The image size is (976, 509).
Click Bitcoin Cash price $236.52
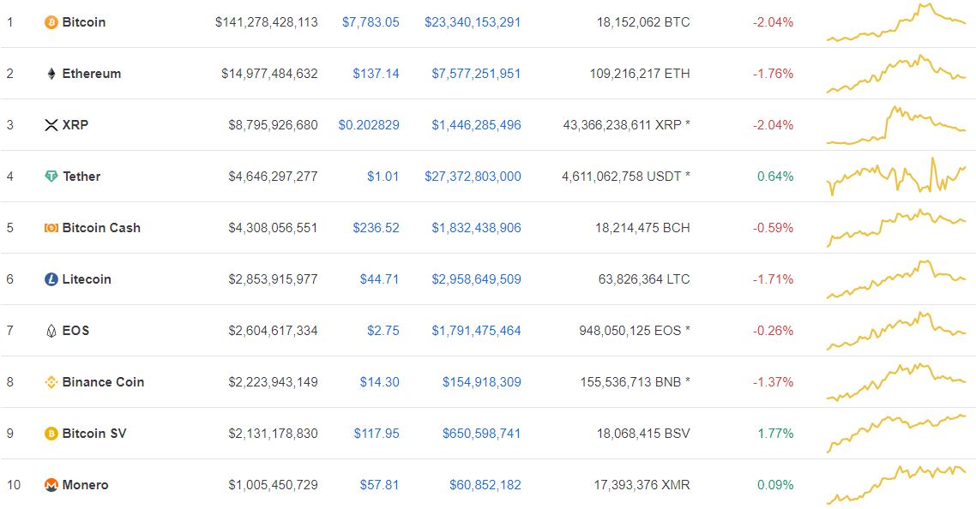(x=376, y=229)
